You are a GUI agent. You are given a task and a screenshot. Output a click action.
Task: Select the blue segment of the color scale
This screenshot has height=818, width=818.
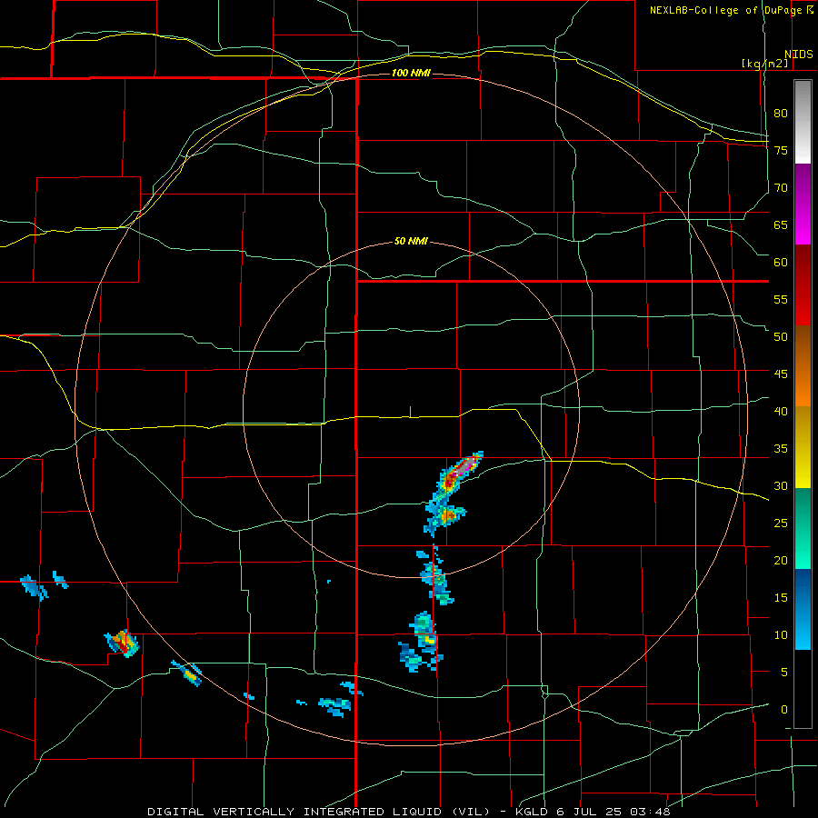pyautogui.click(x=803, y=609)
